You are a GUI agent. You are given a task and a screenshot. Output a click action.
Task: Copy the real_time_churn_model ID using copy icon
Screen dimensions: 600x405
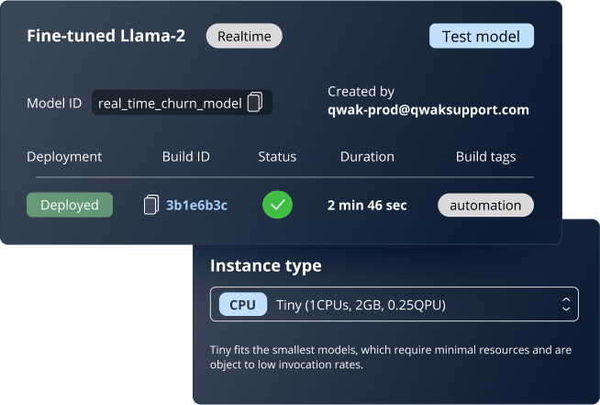coord(255,102)
